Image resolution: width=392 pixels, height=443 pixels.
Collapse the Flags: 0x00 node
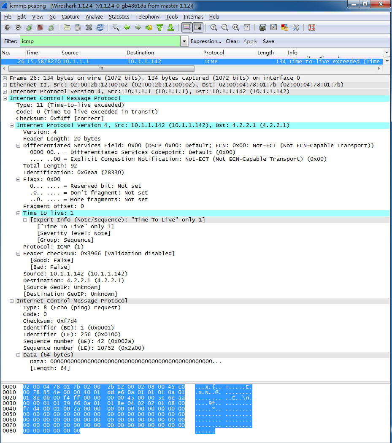pos(19,179)
